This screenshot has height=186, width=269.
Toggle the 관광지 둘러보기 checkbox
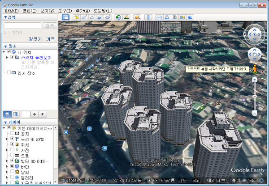(x=12, y=57)
